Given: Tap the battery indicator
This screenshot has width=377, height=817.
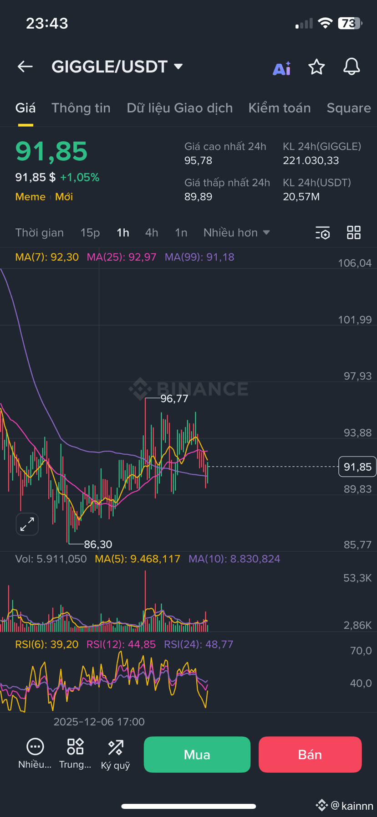Looking at the screenshot, I should coord(350,23).
